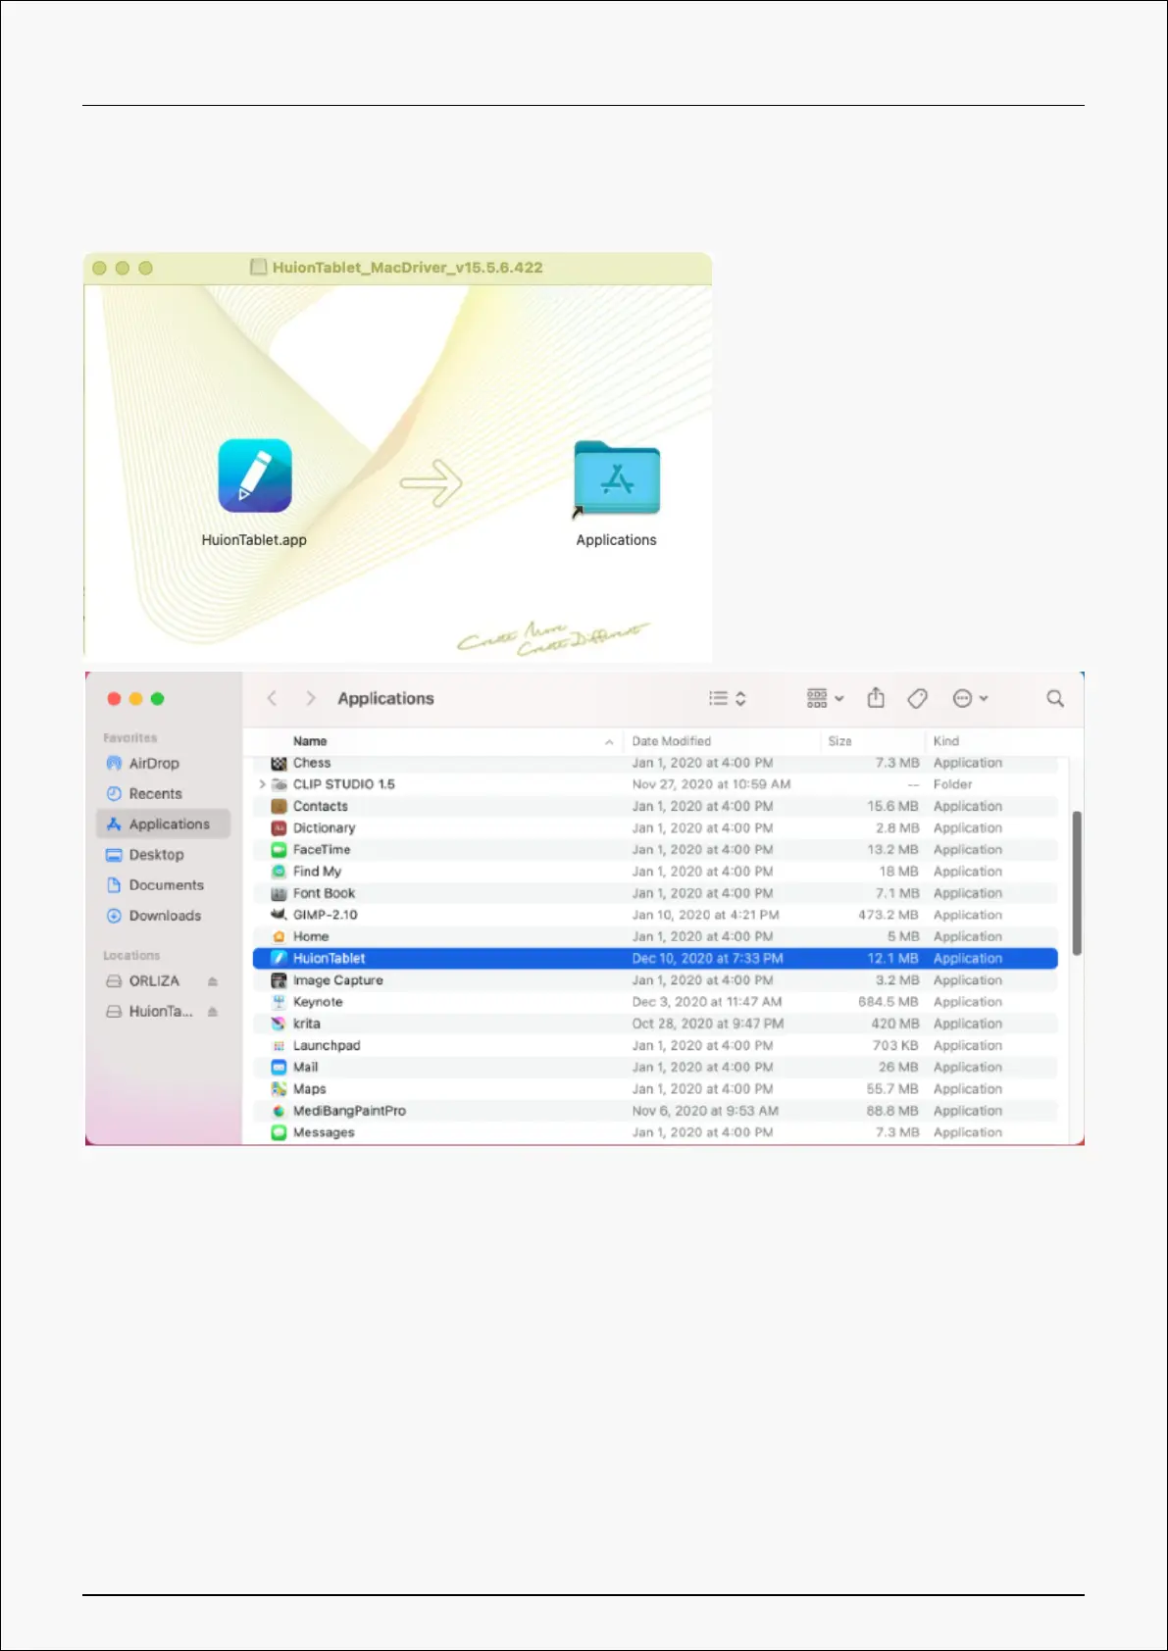The height and width of the screenshot is (1651, 1168).
Task: Select the Find My app icon
Action: pyautogui.click(x=279, y=872)
